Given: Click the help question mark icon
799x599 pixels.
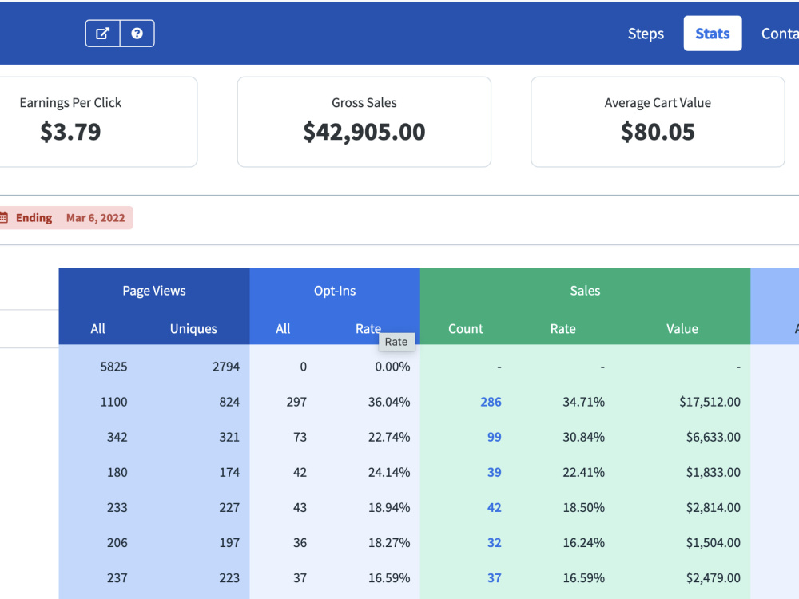Looking at the screenshot, I should [x=137, y=34].
